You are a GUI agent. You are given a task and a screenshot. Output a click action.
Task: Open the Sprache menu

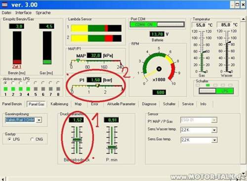click(x=43, y=13)
